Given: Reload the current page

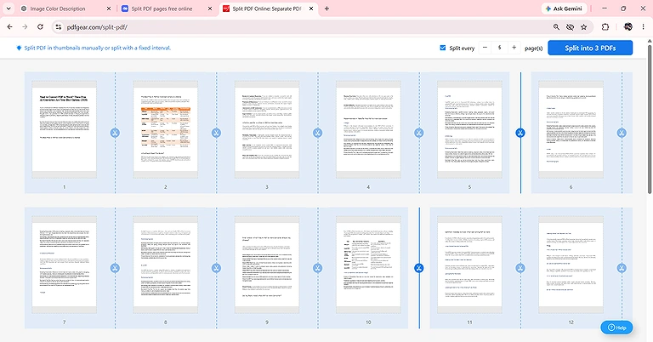Looking at the screenshot, I should click(x=40, y=27).
